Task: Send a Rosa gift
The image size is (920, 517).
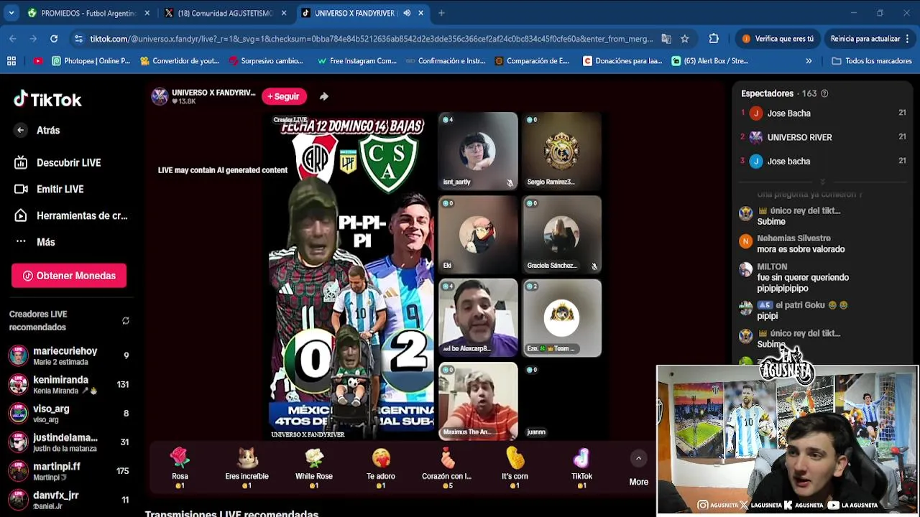Action: coord(180,467)
